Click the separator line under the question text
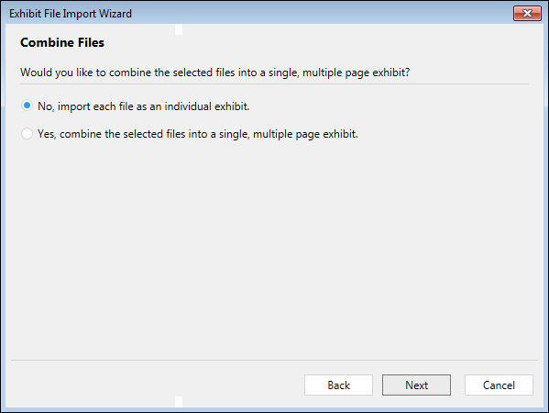 pyautogui.click(x=275, y=84)
